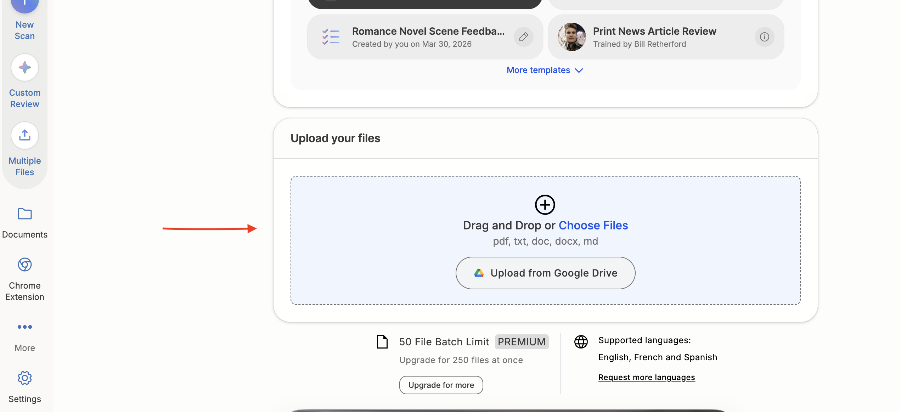
Task: Open the Documents folder icon
Action: 24,214
